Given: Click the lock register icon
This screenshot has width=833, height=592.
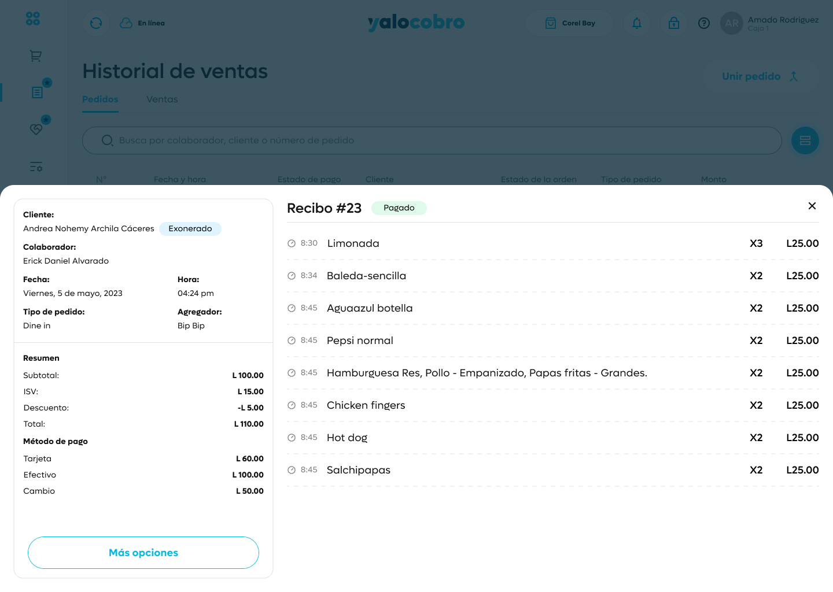Looking at the screenshot, I should pos(674,23).
